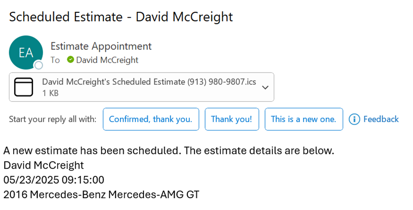413x210 pixels.
Task: Click the calendar file icon on the attachment
Action: tap(24, 87)
